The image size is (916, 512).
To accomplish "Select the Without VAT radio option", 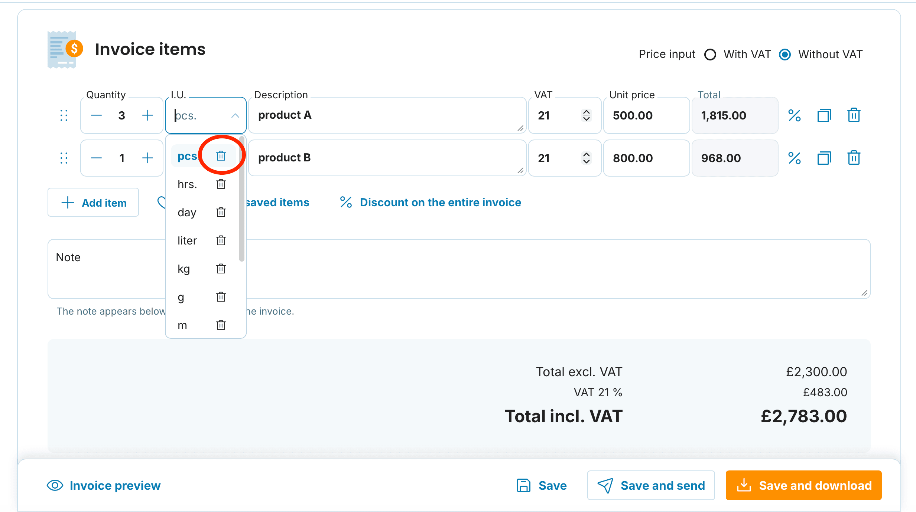I will pos(785,55).
